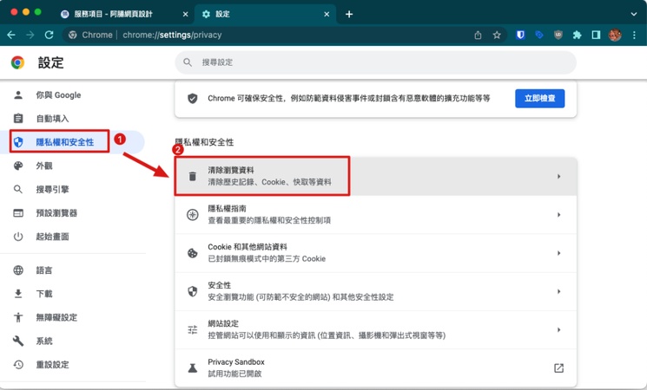Open Privacy Sandbox row
Viewport: 647px width, 390px height.
coord(375,367)
